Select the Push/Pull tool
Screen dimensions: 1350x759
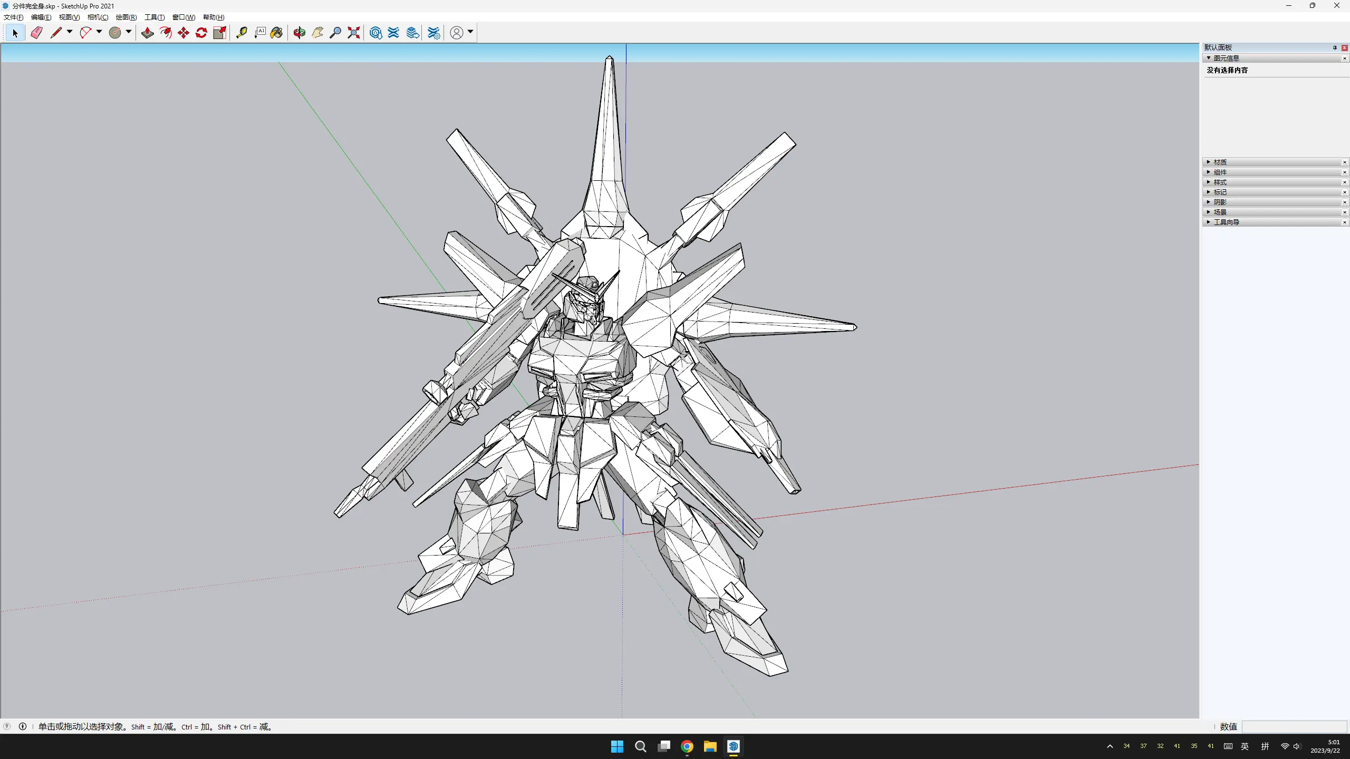[148, 33]
